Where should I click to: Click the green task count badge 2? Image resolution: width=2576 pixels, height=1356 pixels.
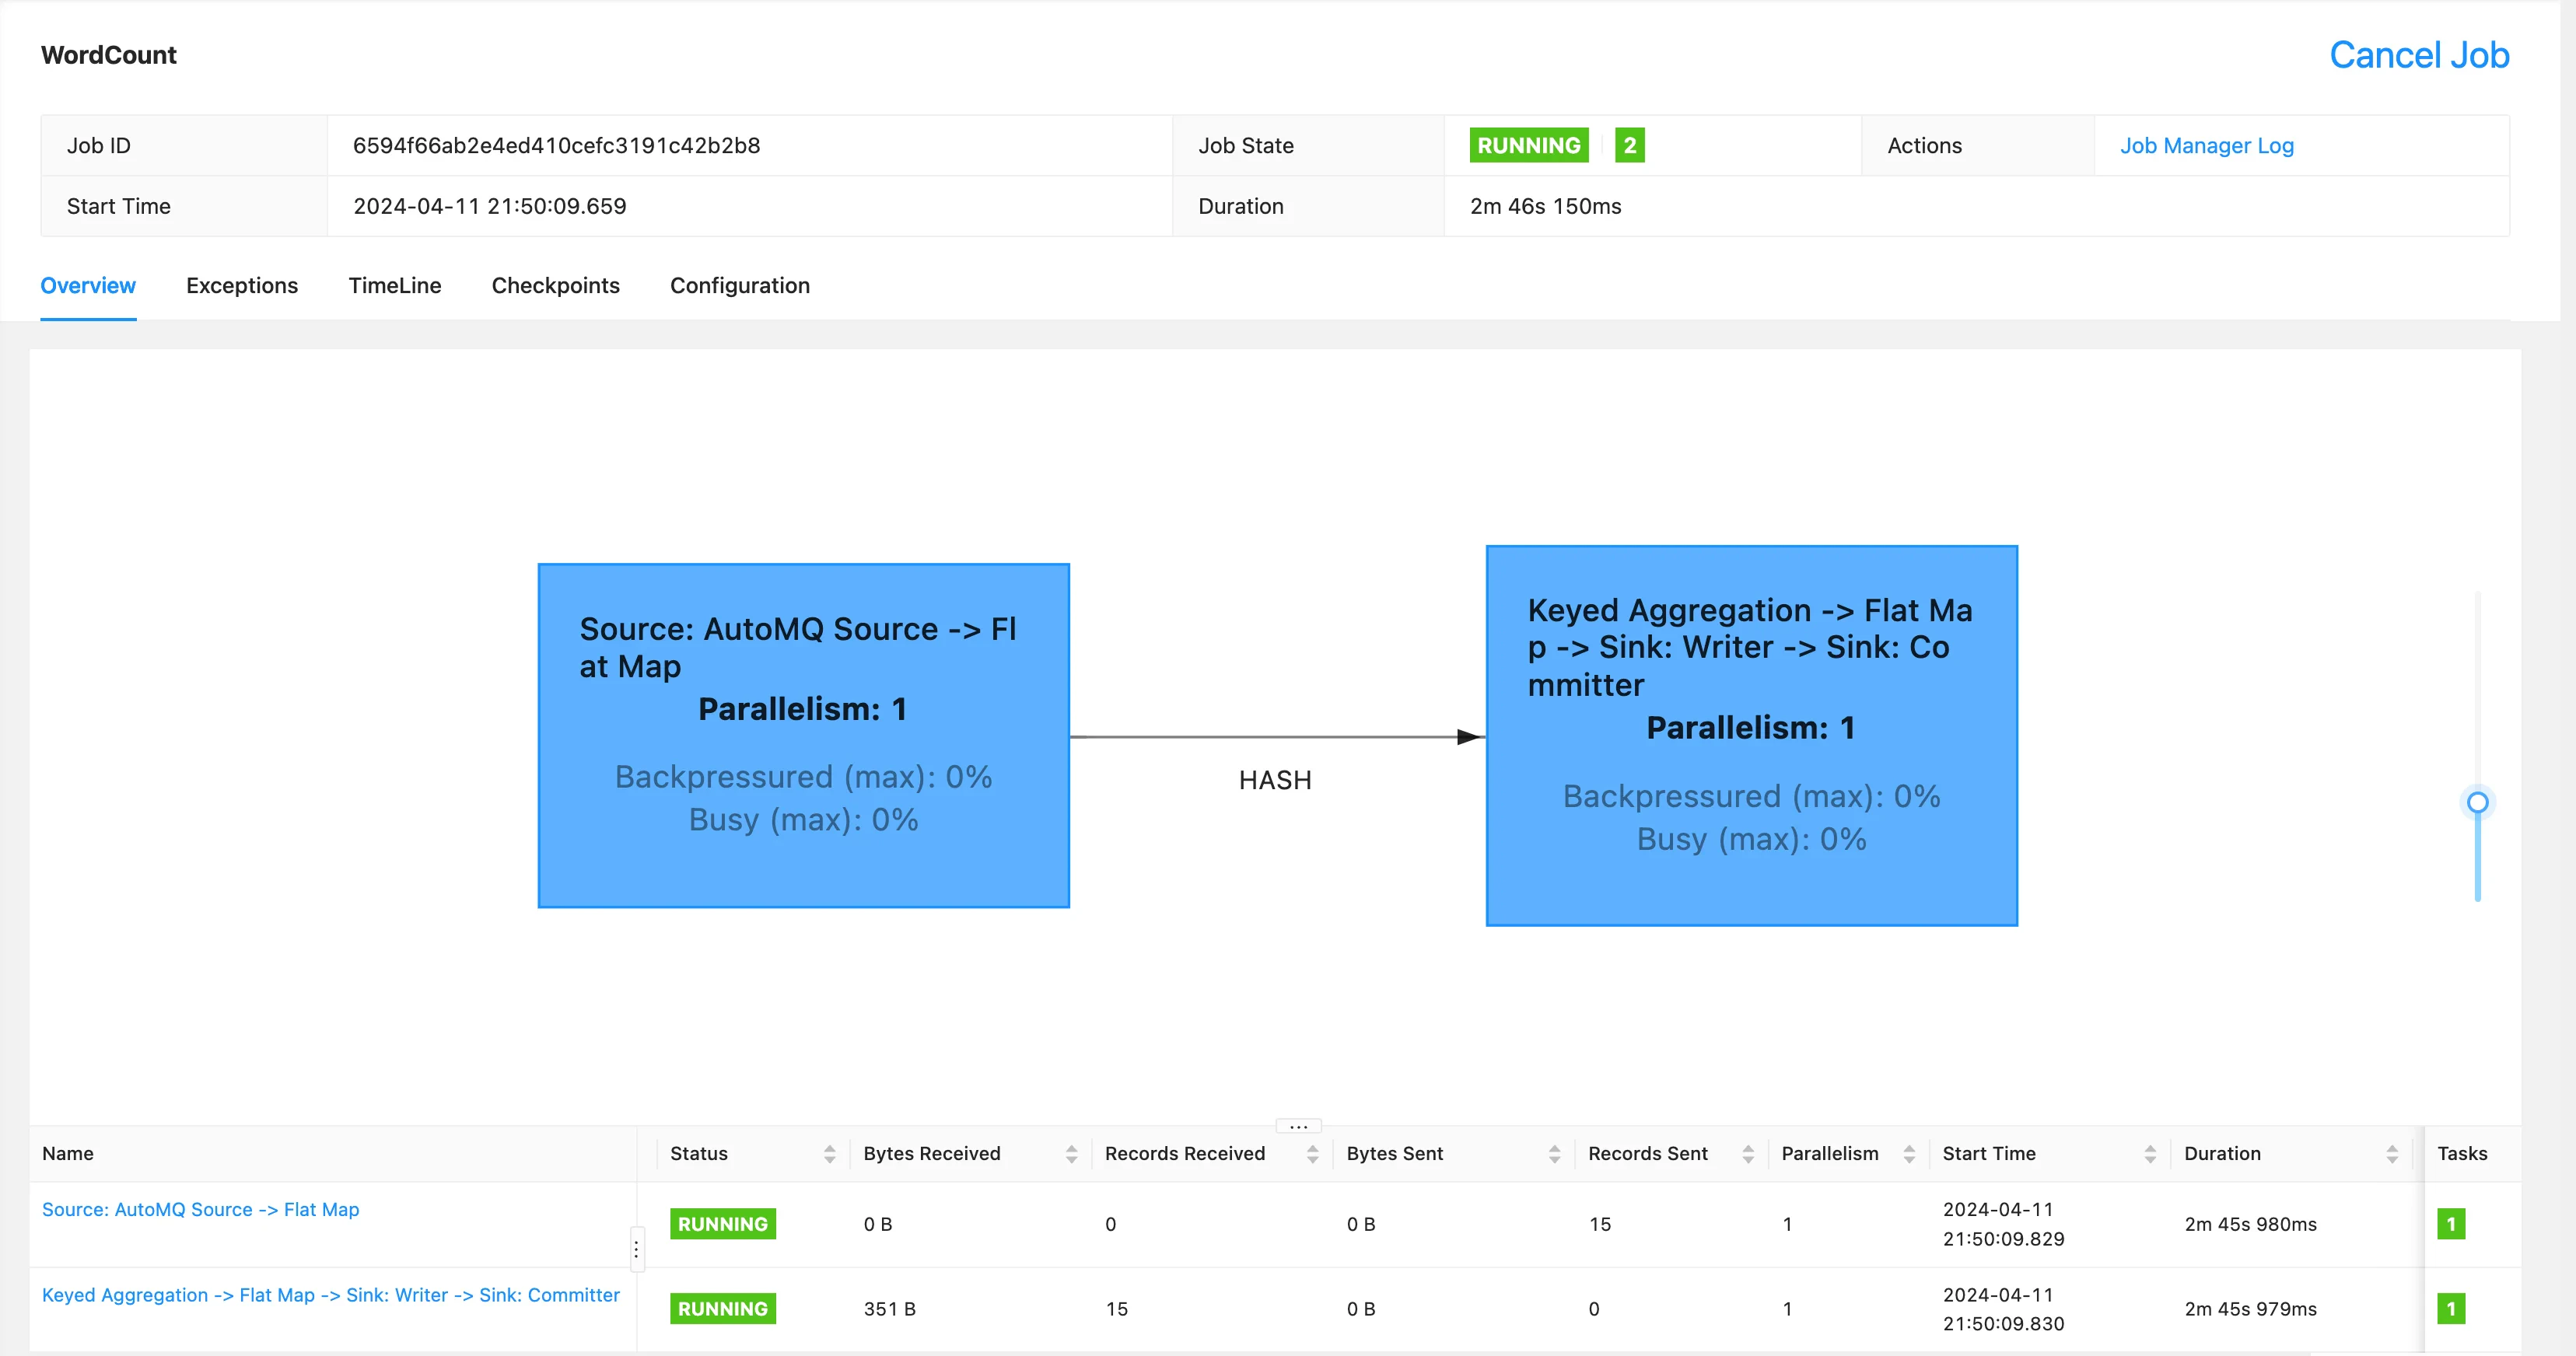[1629, 146]
